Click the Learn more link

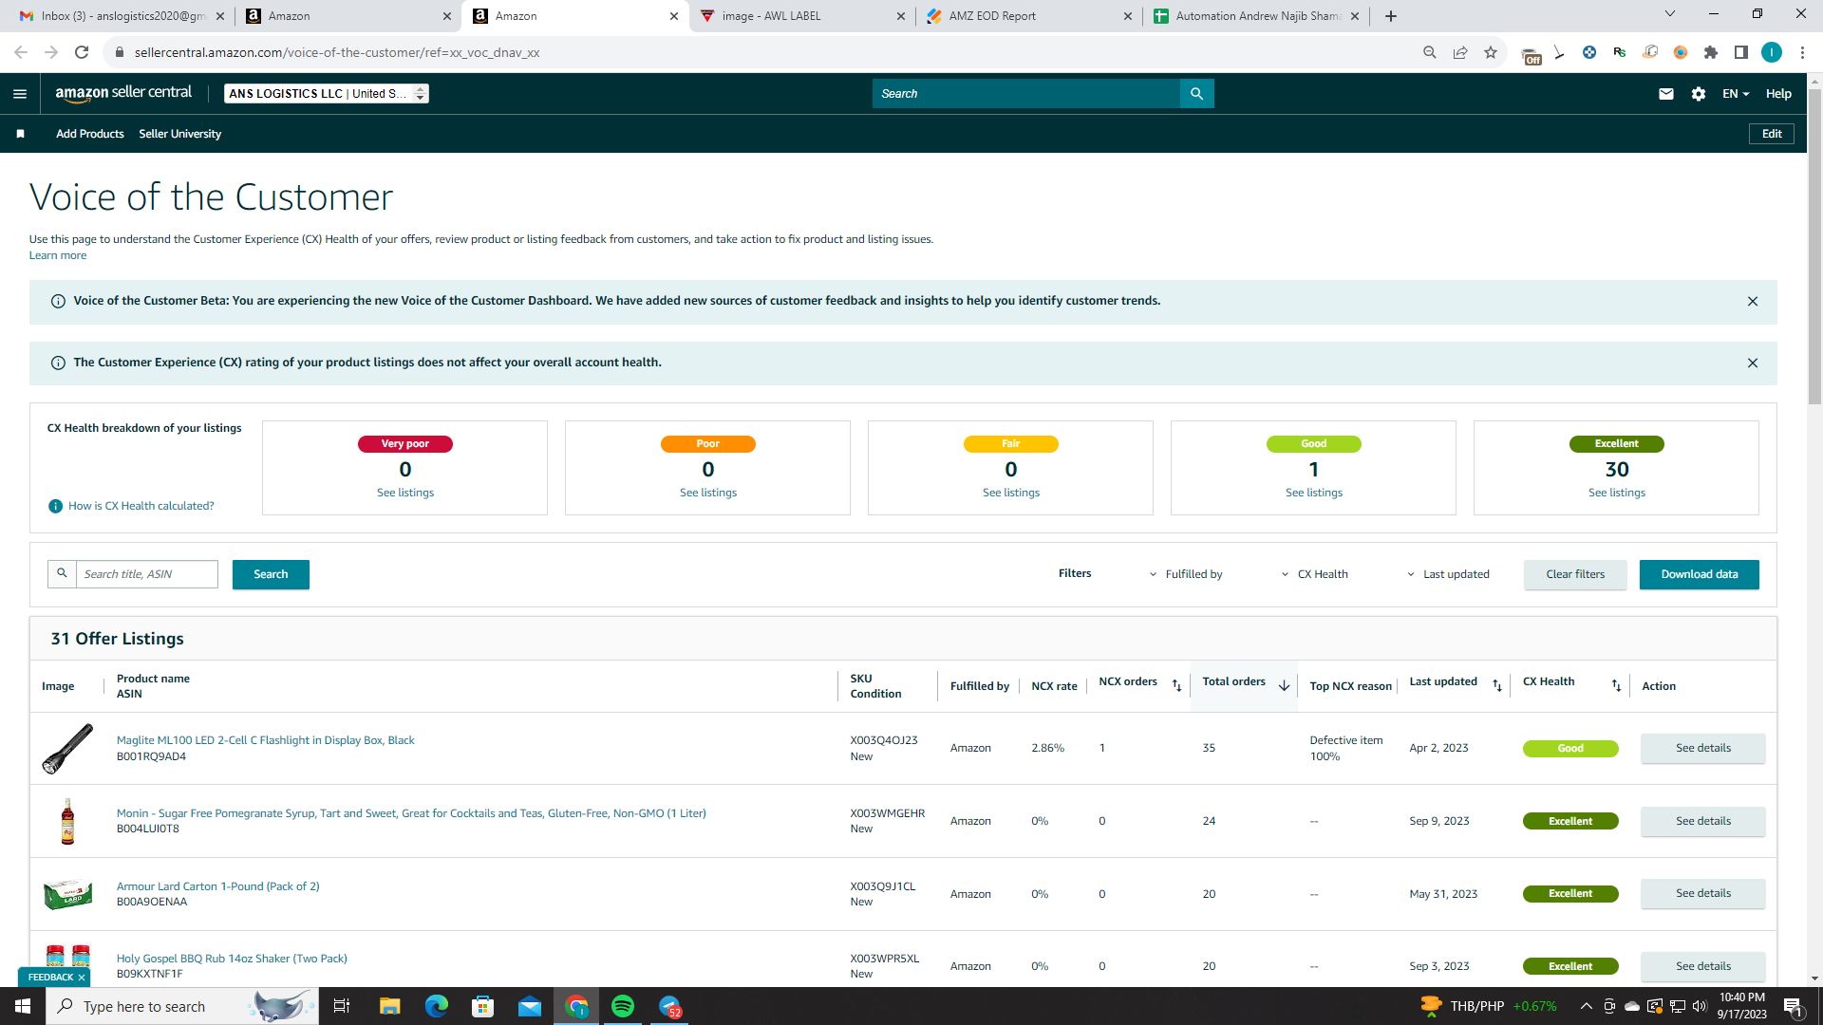(x=58, y=255)
